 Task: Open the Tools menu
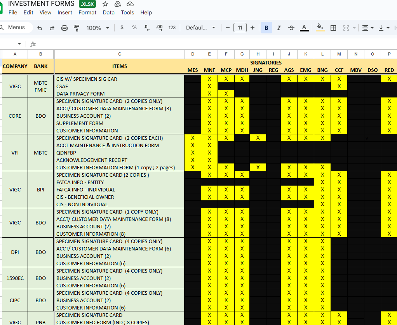pyautogui.click(x=127, y=12)
